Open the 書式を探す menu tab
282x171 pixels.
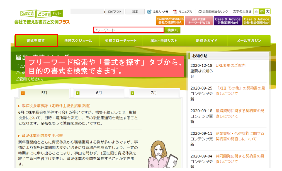pos(36,41)
